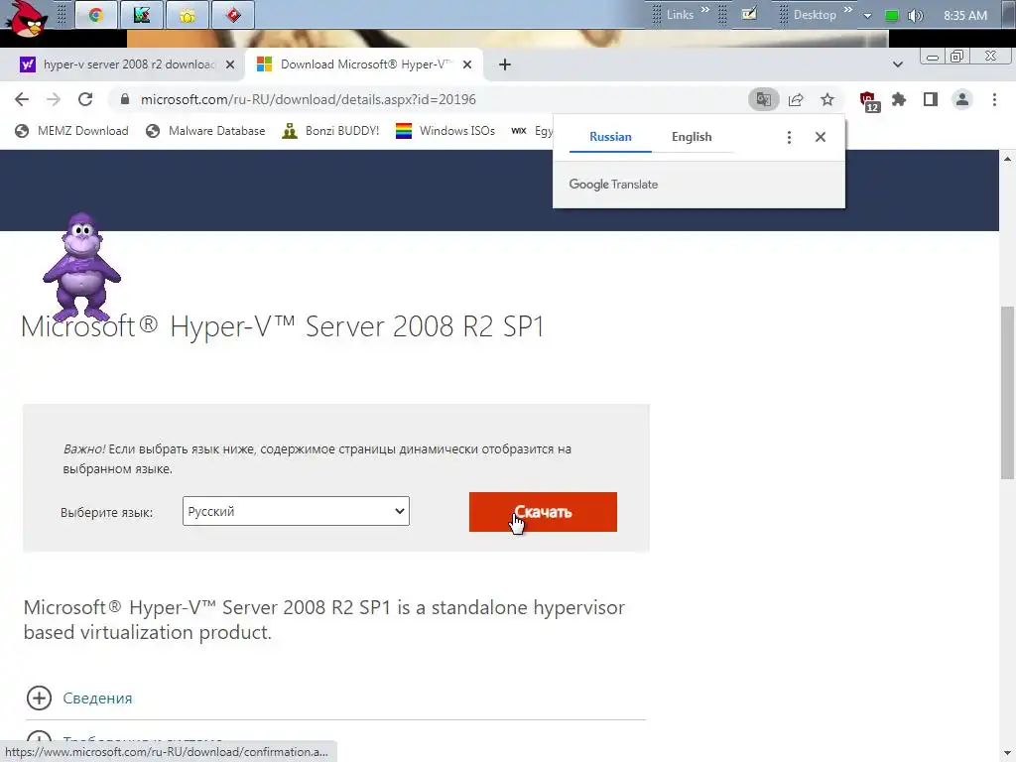Open Malware Database bookmark
Screen dimensions: 1016x762
point(205,131)
